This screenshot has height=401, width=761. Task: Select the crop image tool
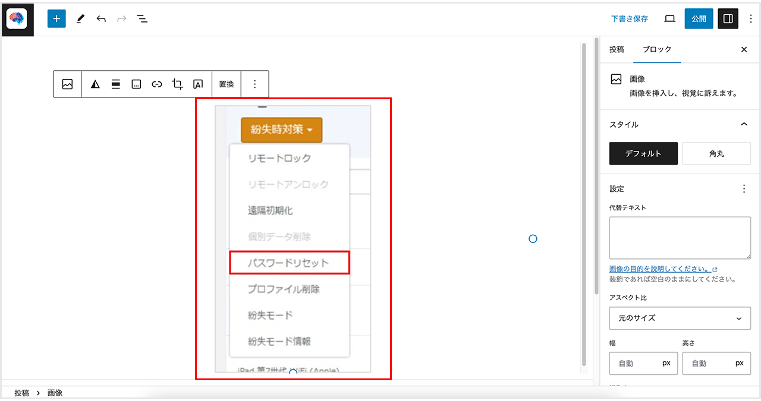click(x=177, y=84)
